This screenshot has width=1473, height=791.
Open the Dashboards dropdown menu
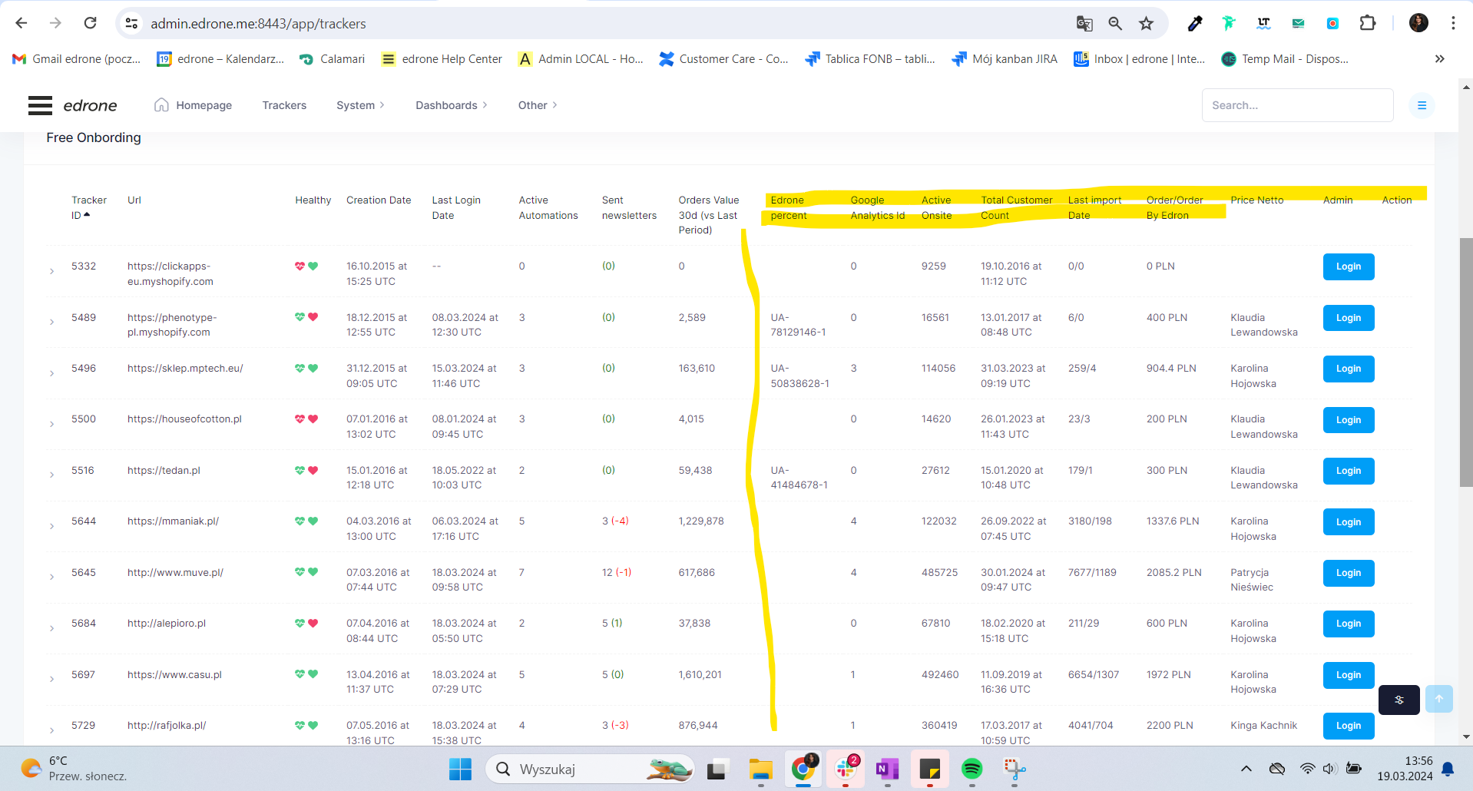(452, 105)
